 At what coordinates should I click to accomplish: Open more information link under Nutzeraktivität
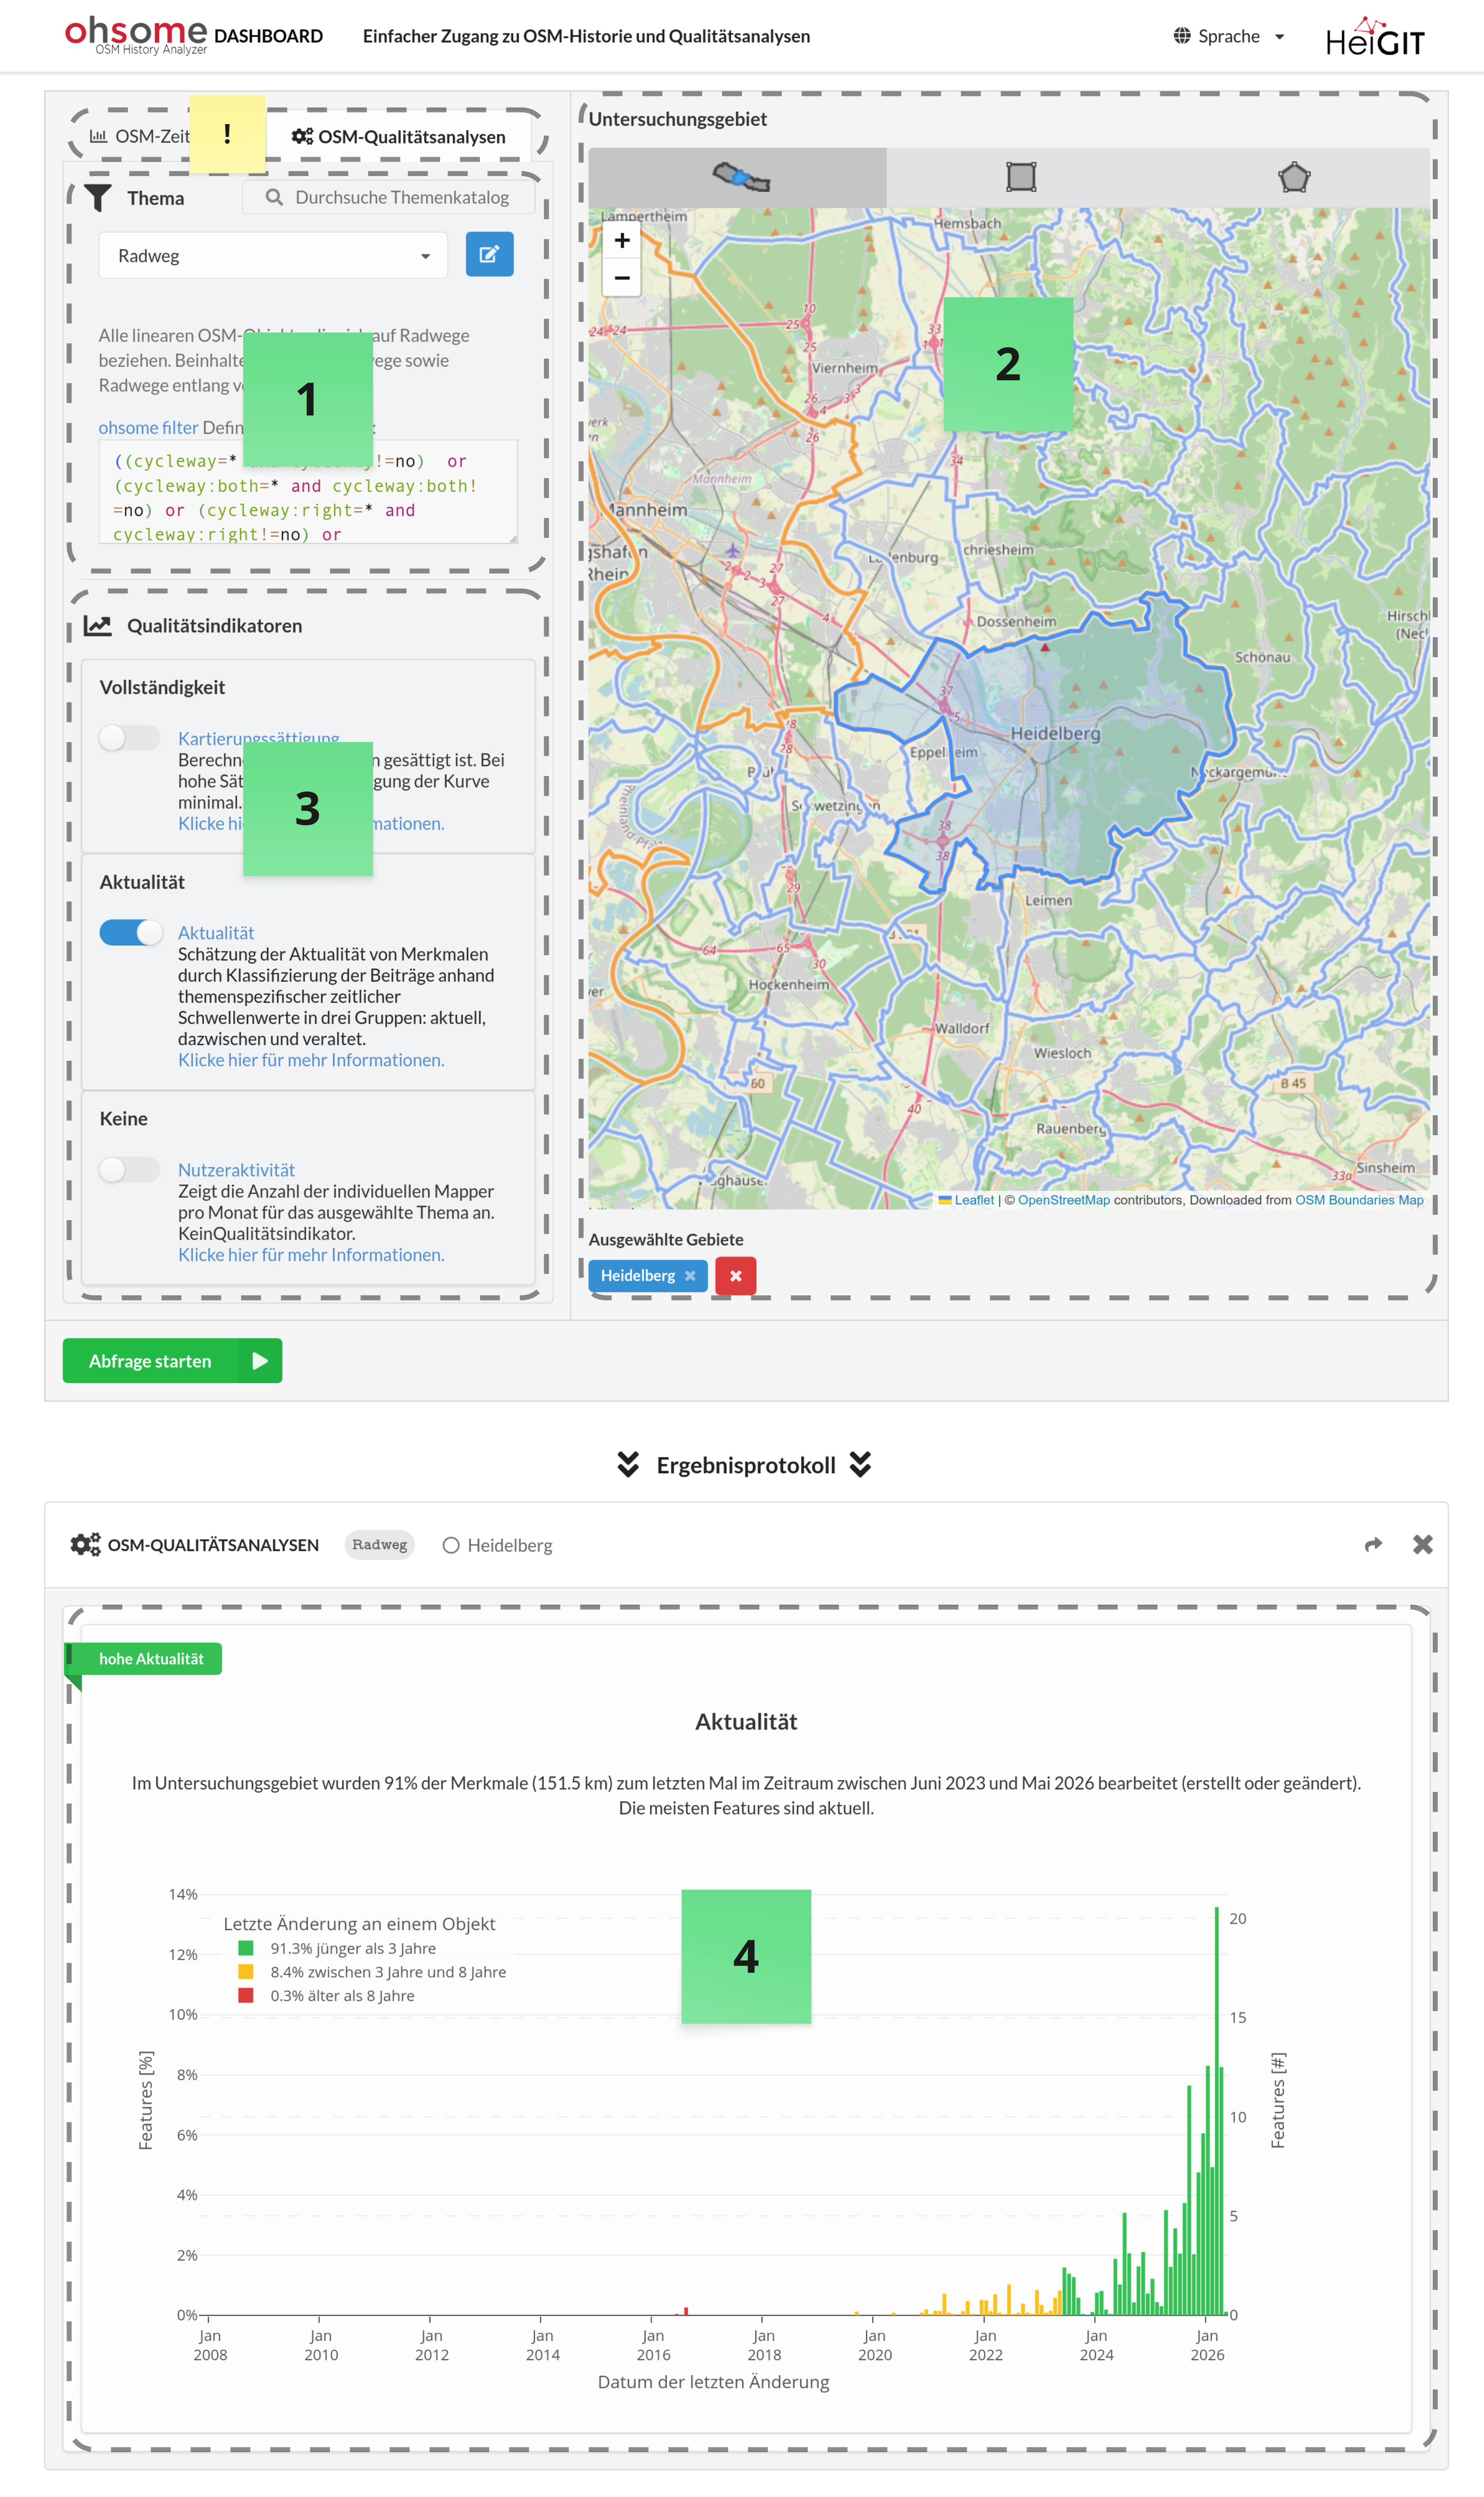311,1254
